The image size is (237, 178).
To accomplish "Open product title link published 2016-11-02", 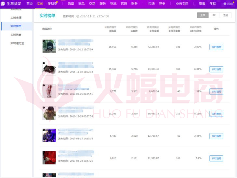I will (x=76, y=65).
